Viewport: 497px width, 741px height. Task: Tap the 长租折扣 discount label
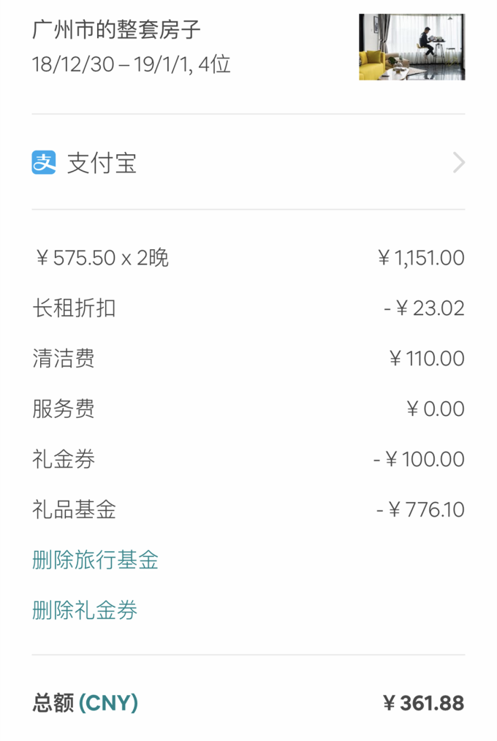(74, 308)
